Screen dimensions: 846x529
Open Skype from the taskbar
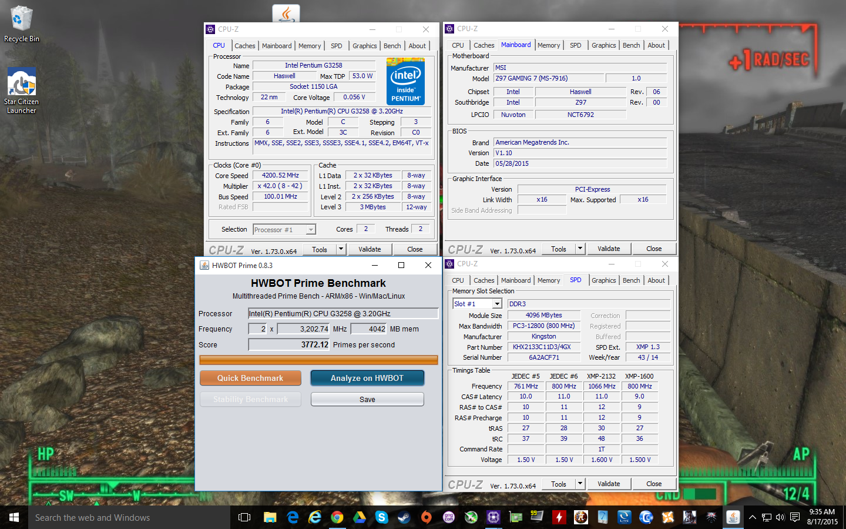point(382,517)
